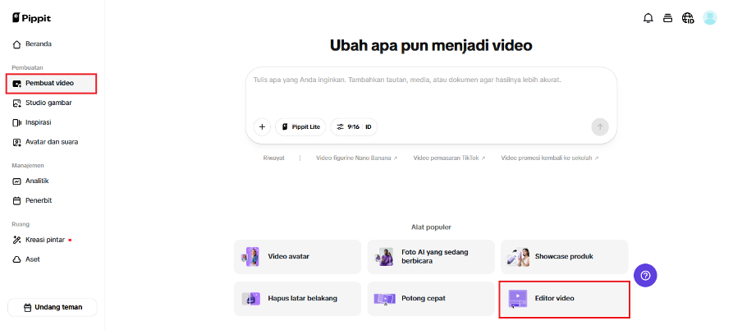Image resolution: width=742 pixels, height=330 pixels.
Task: Go to Beranda in sidebar
Action: (x=38, y=44)
